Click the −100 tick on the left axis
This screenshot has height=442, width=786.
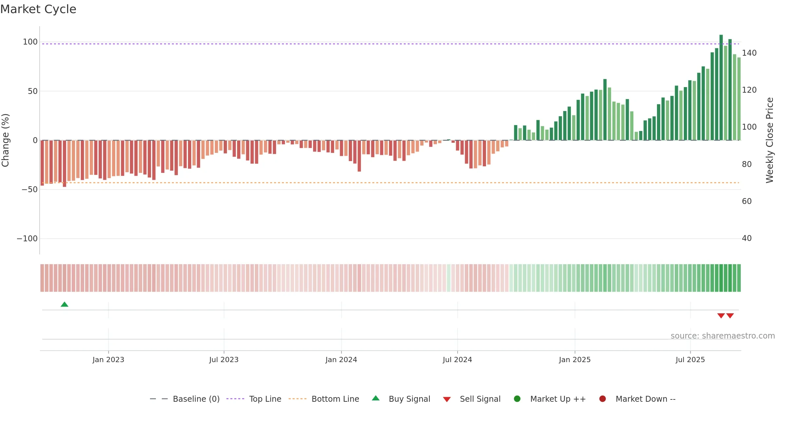[x=27, y=239]
